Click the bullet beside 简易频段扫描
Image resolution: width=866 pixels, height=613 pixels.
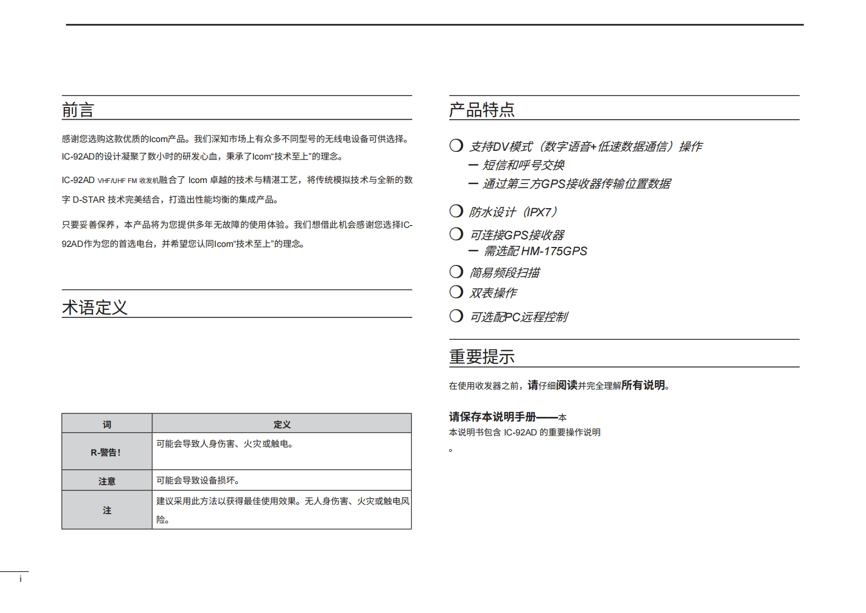pos(456,272)
